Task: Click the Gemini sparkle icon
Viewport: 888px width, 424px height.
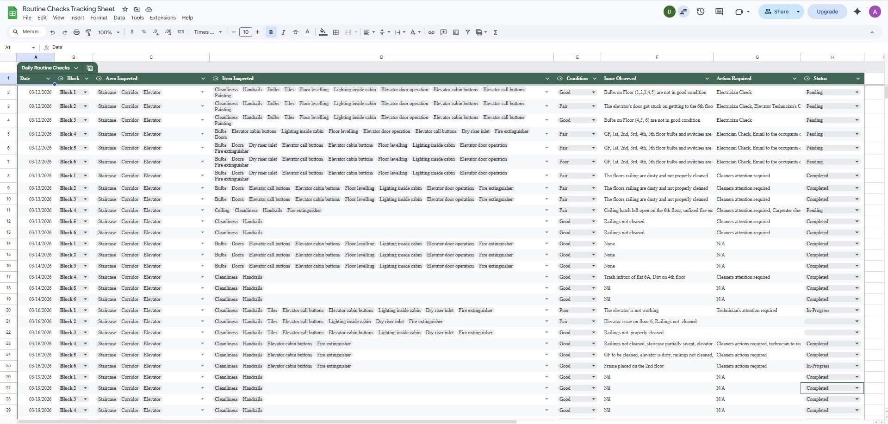Action: point(857,12)
